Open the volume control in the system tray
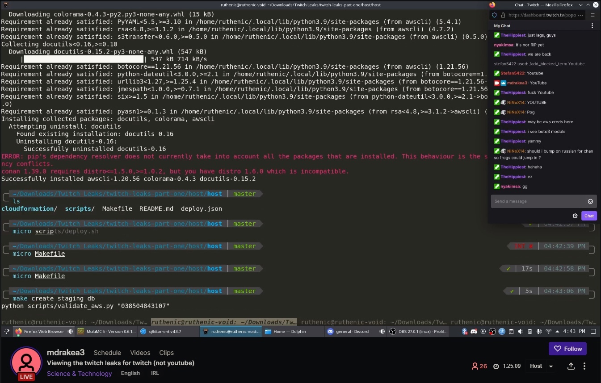This screenshot has height=383, width=601. coord(520,332)
